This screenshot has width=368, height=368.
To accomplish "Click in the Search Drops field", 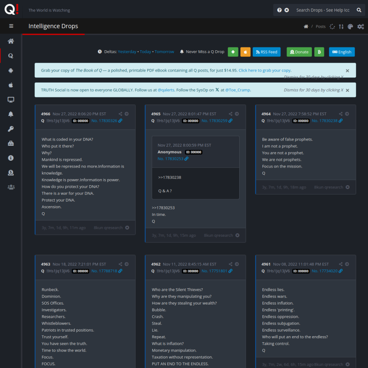I will tap(323, 10).
